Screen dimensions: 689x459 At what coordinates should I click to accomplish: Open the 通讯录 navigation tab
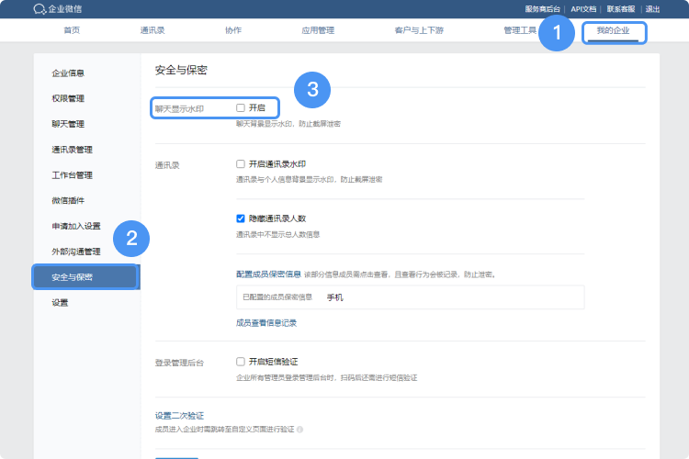click(152, 31)
